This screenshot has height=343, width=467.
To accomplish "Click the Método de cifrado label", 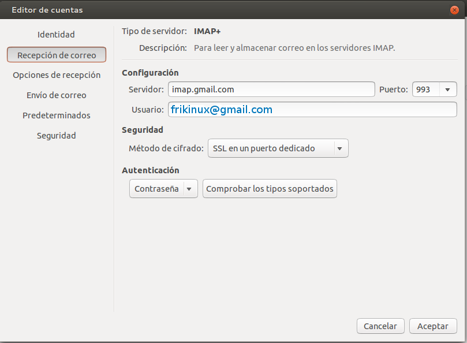I will tap(166, 148).
